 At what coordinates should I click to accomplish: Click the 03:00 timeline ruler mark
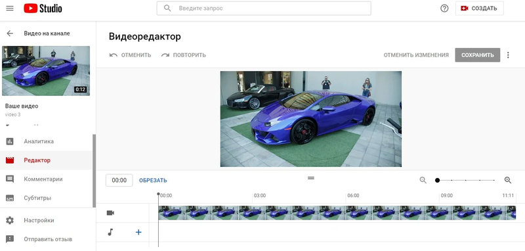tap(259, 195)
